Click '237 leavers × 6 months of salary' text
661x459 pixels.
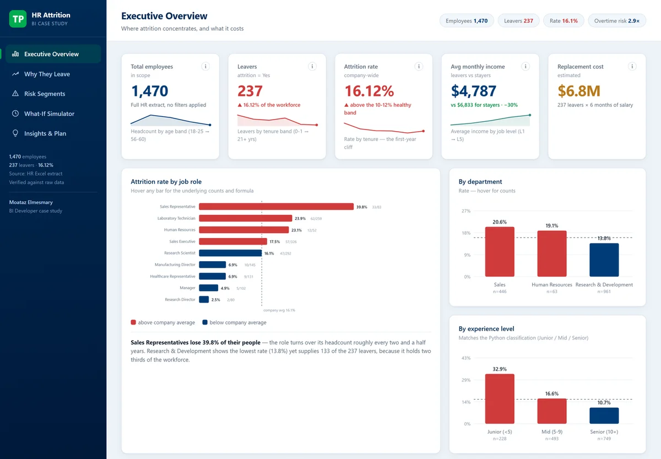pos(595,105)
